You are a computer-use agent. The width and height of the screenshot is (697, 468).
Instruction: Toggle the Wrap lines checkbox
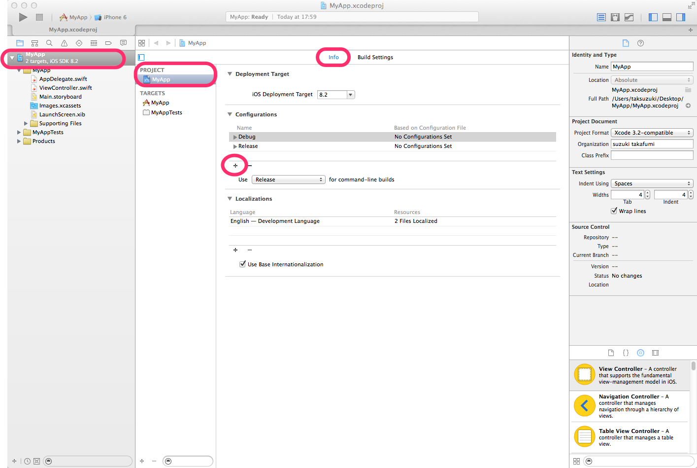(614, 211)
